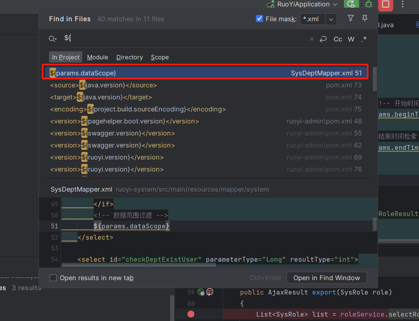The image size is (419, 321).
Task: Toggle the File mask checkbox
Action: [259, 19]
